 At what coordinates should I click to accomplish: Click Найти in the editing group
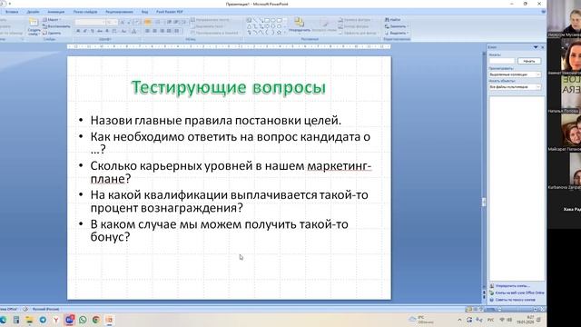(x=393, y=20)
